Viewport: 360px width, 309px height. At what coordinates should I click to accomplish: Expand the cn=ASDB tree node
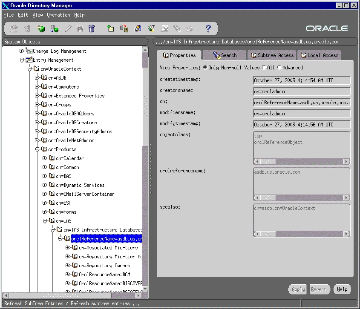tap(37, 77)
